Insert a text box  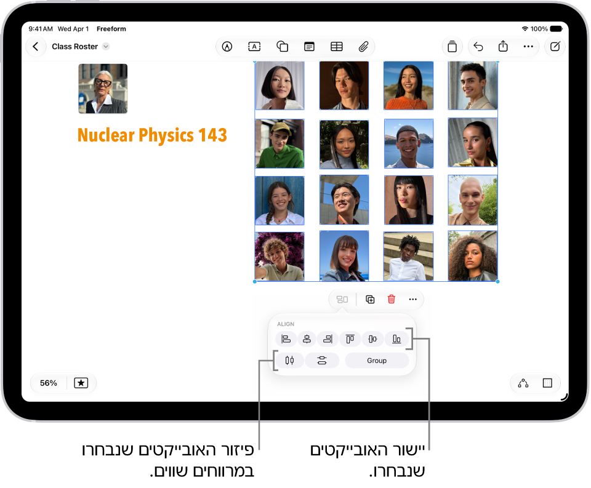pos(254,47)
